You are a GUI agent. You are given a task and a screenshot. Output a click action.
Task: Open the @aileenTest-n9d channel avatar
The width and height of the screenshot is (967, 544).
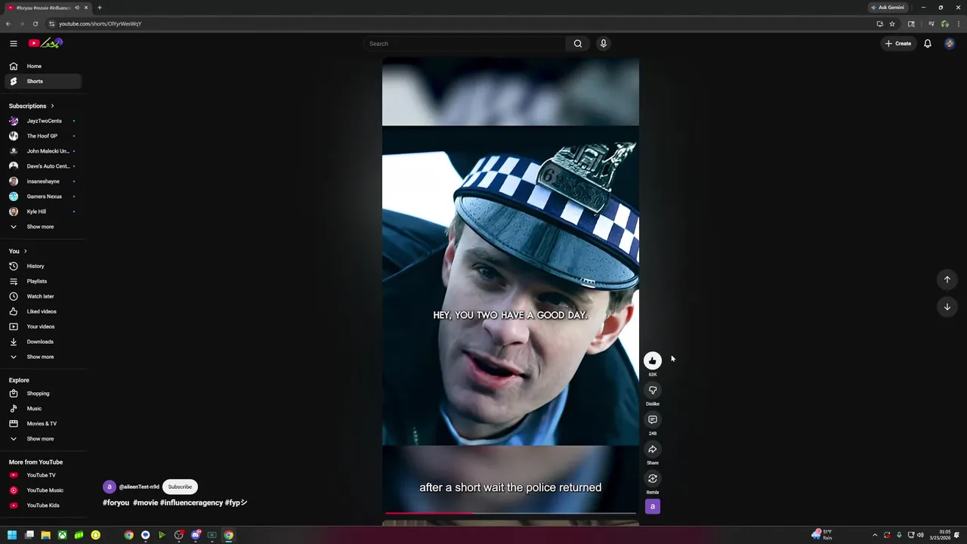point(110,487)
